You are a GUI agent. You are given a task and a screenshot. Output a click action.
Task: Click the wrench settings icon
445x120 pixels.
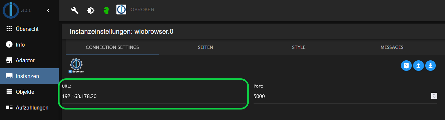75,10
